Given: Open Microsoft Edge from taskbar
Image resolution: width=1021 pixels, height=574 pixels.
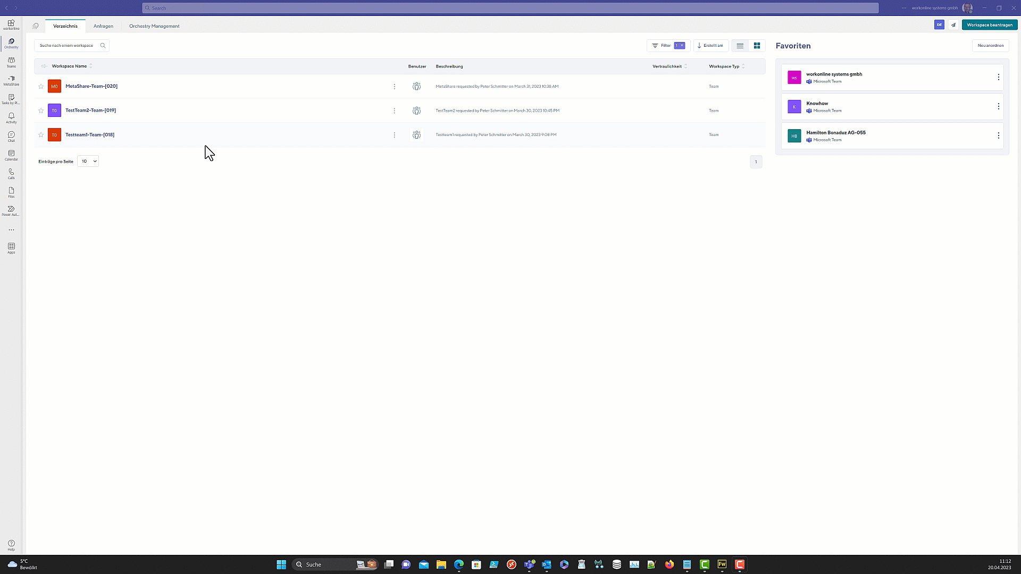Looking at the screenshot, I should 459,564.
